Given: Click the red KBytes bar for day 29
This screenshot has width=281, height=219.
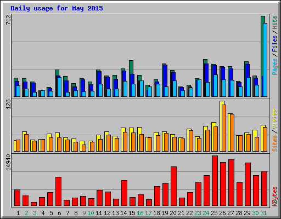Looking at the screenshot, I should click(x=248, y=185).
